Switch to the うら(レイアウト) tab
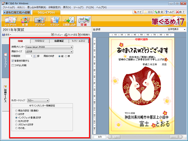 pos(46,13)
